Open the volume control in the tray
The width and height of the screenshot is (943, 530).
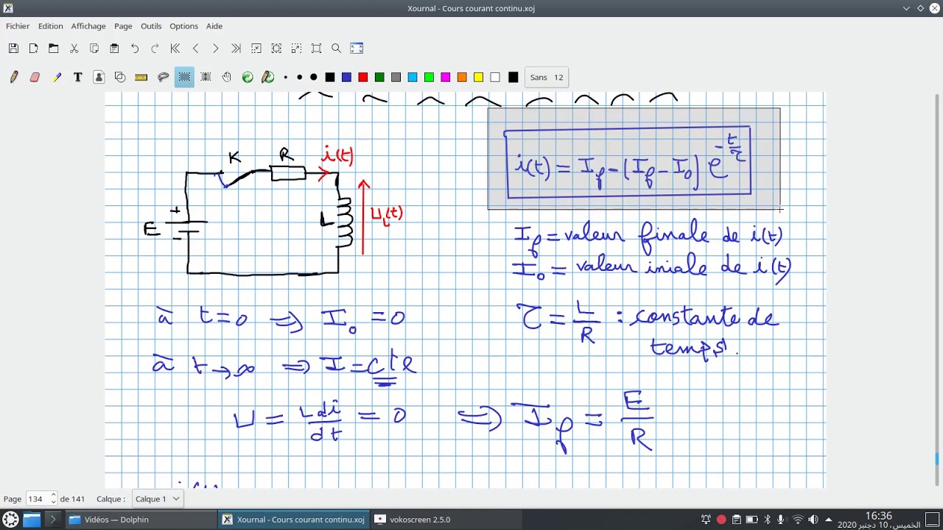pyautogui.click(x=813, y=520)
